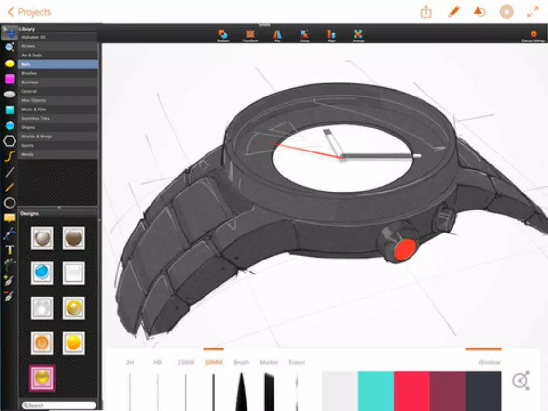Viewport: 548px width, 411px height.
Task: Pick the hexagon outline tool
Action: [x=10, y=141]
